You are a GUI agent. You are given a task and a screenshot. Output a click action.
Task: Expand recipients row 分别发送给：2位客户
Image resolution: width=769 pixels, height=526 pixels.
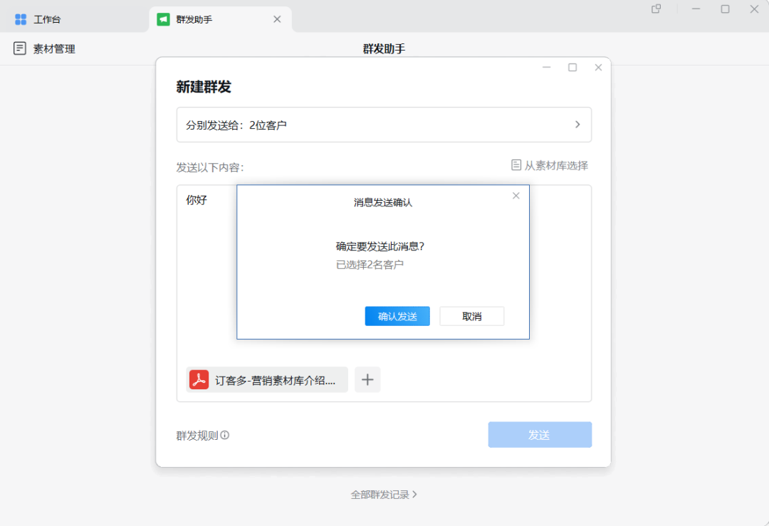point(384,125)
